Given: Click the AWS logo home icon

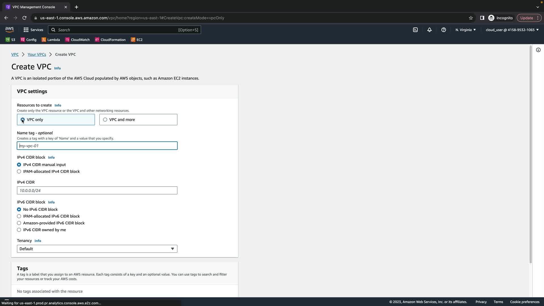Looking at the screenshot, I should [9, 29].
